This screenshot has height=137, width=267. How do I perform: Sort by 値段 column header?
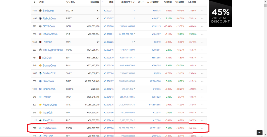pos(111,2)
